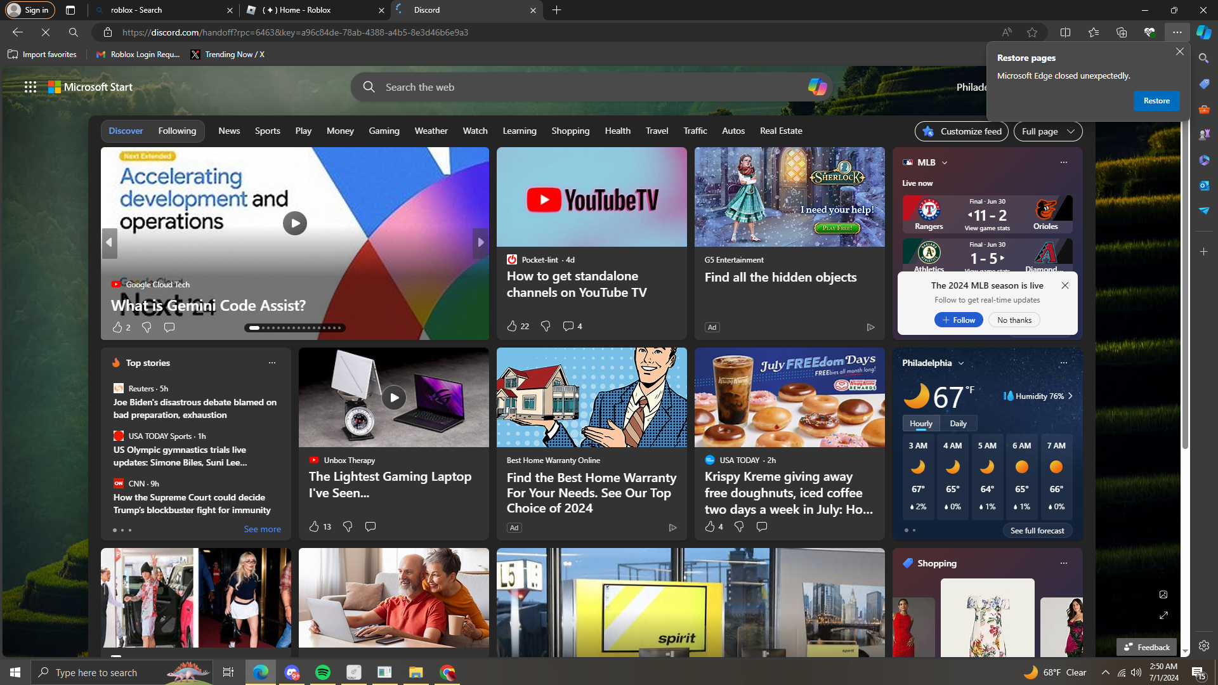Go to next featured carousel story

click(481, 242)
